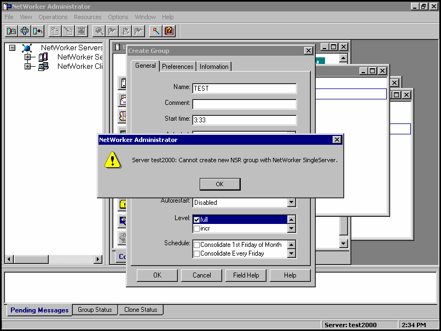Screen dimensions: 441x331
Task: Open the Resources menu
Action: [x=88, y=17]
